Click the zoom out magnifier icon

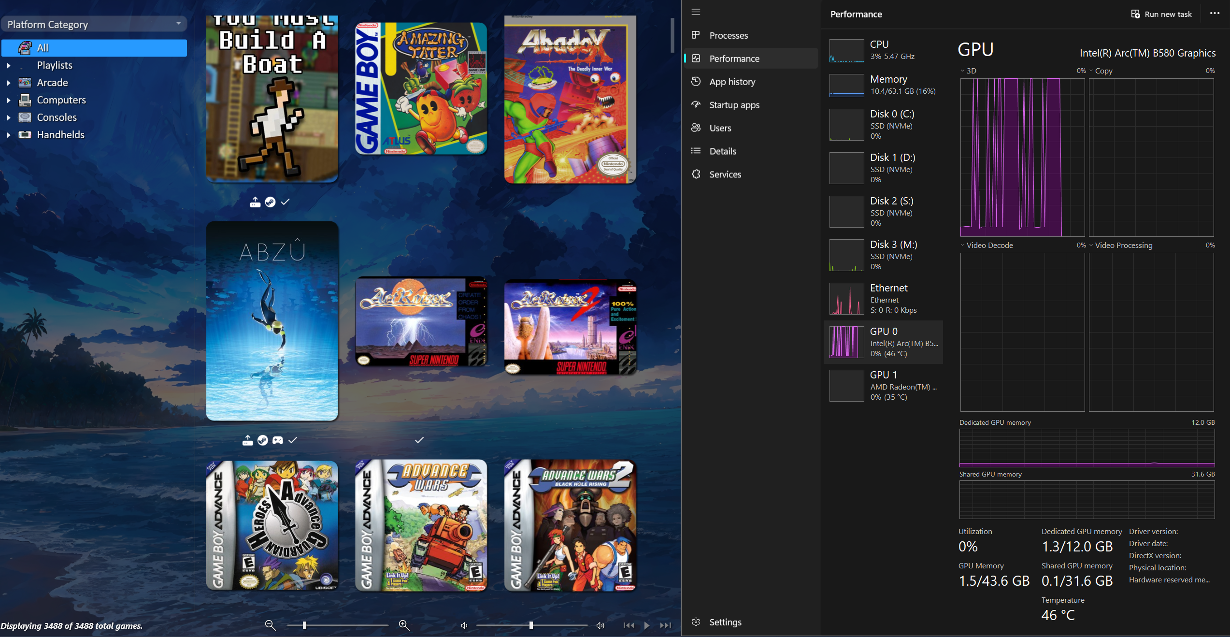(270, 625)
